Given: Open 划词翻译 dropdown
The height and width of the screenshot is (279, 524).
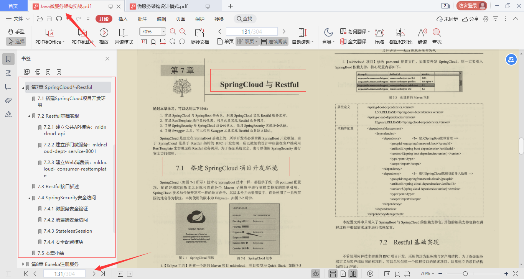Looking at the screenshot, I should tap(355, 31).
